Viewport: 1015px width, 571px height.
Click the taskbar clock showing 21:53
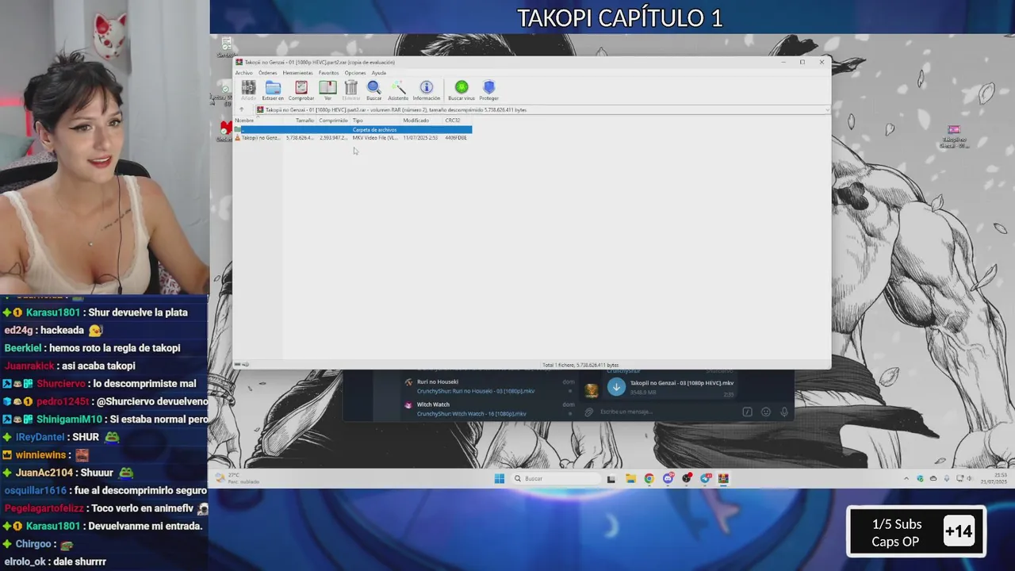point(995,478)
